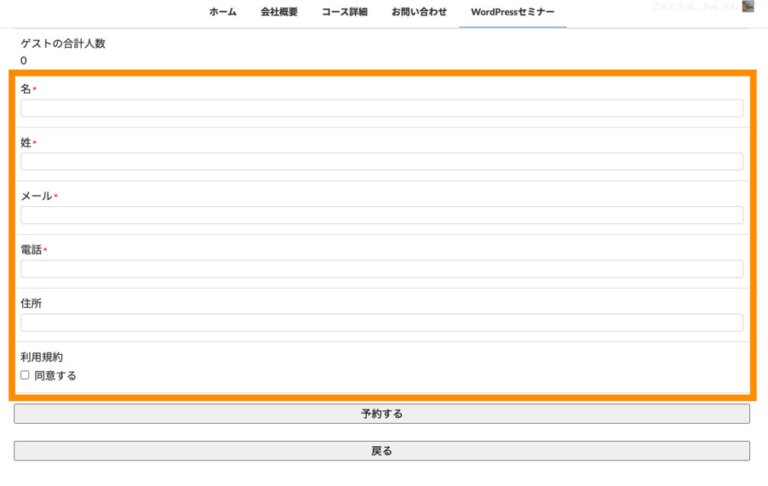Click the user avatar thumbnail
This screenshot has width=768, height=486.
748,7
